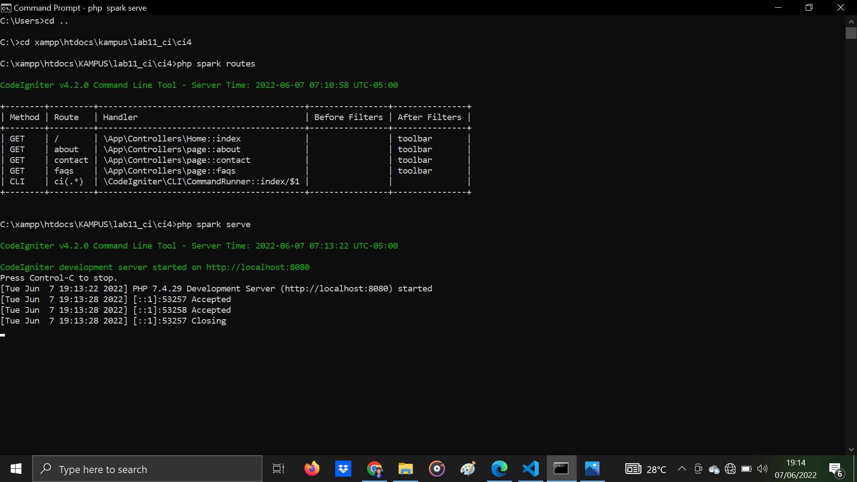Launch Dropbox from the taskbar

pos(343,469)
